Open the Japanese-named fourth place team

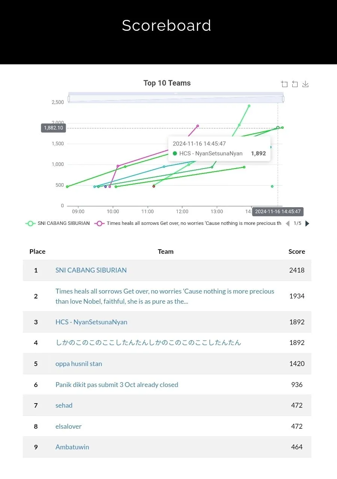(x=148, y=343)
